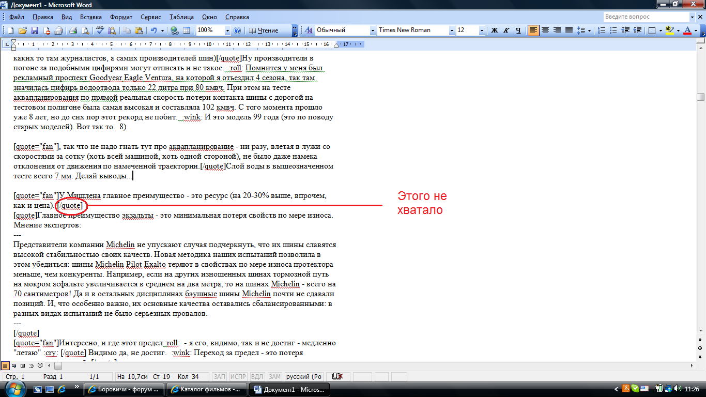This screenshot has height=397, width=706.
Task: Switch to the Боровичи форум taskbar window
Action: point(124,389)
